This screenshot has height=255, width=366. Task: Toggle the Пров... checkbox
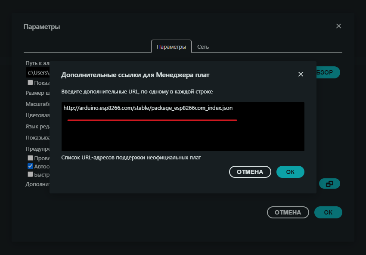(x=30, y=158)
